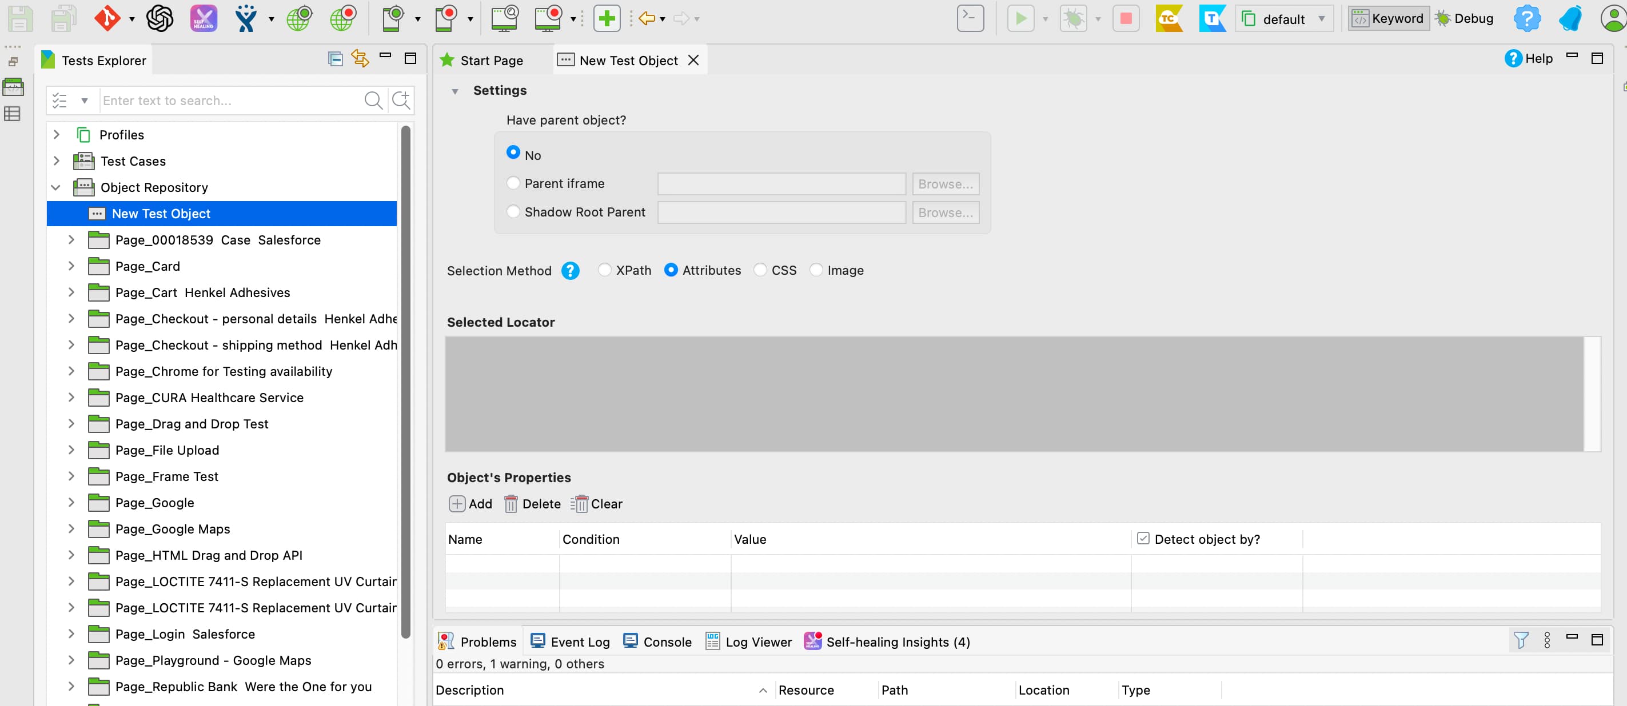Expand the Page_Login Salesforce folder
This screenshot has height=706, width=1627.
(x=71, y=634)
